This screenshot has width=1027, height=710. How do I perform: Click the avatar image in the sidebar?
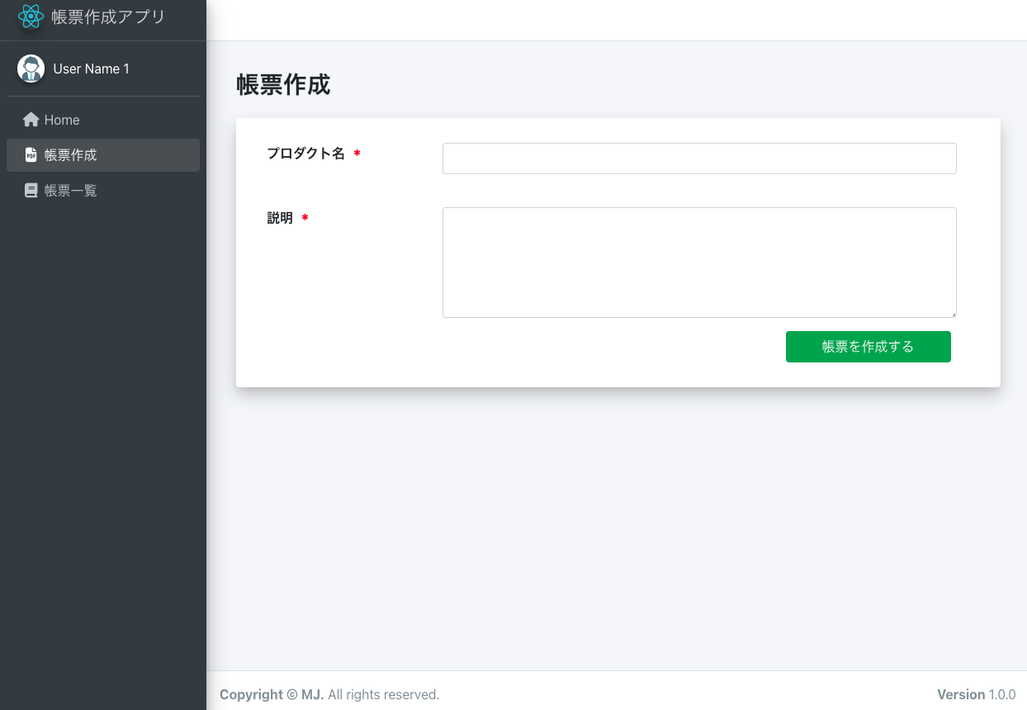(x=31, y=69)
